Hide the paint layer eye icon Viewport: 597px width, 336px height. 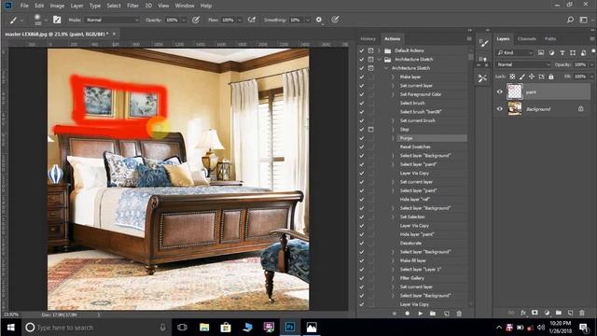pyautogui.click(x=500, y=91)
